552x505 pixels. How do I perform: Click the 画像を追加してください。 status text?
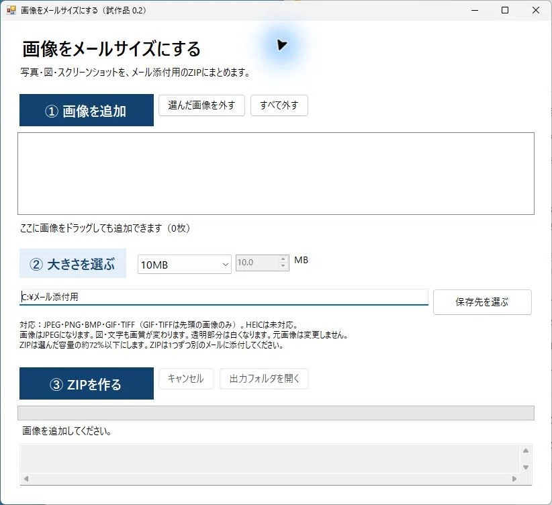67,430
